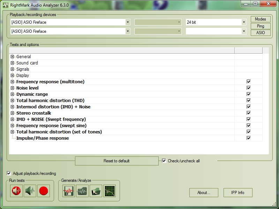The height and width of the screenshot is (209, 279).
Task: Click the RightMark app icon in title bar
Action: click(x=6, y=5)
